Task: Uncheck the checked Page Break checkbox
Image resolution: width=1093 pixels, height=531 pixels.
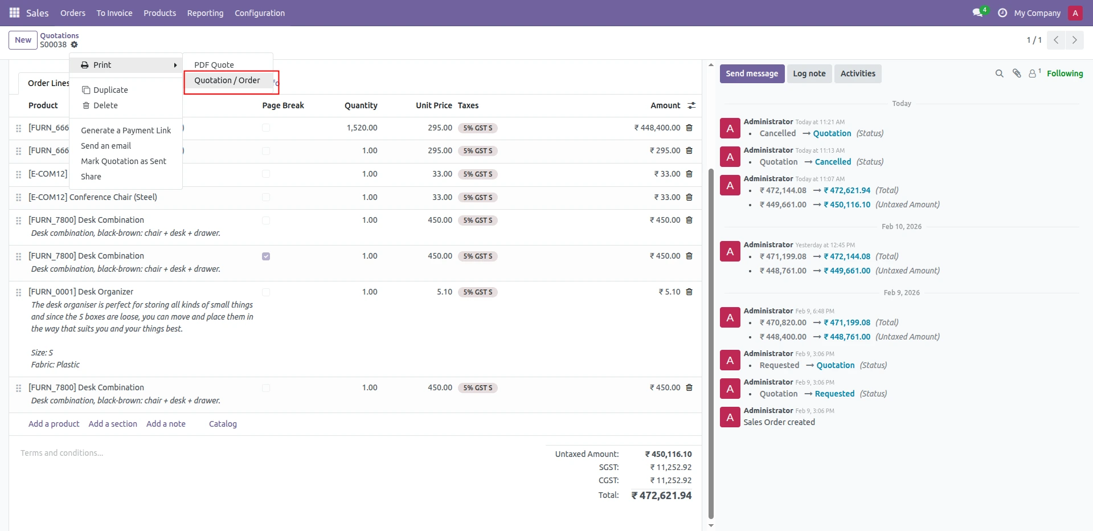Action: (266, 256)
